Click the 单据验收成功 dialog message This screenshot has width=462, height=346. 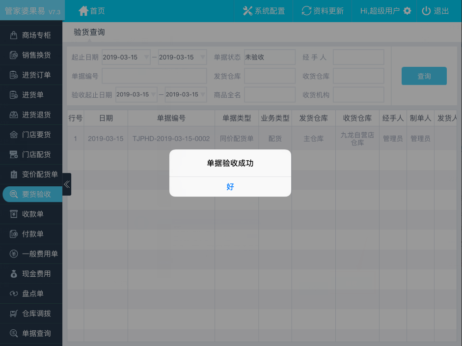(x=230, y=163)
